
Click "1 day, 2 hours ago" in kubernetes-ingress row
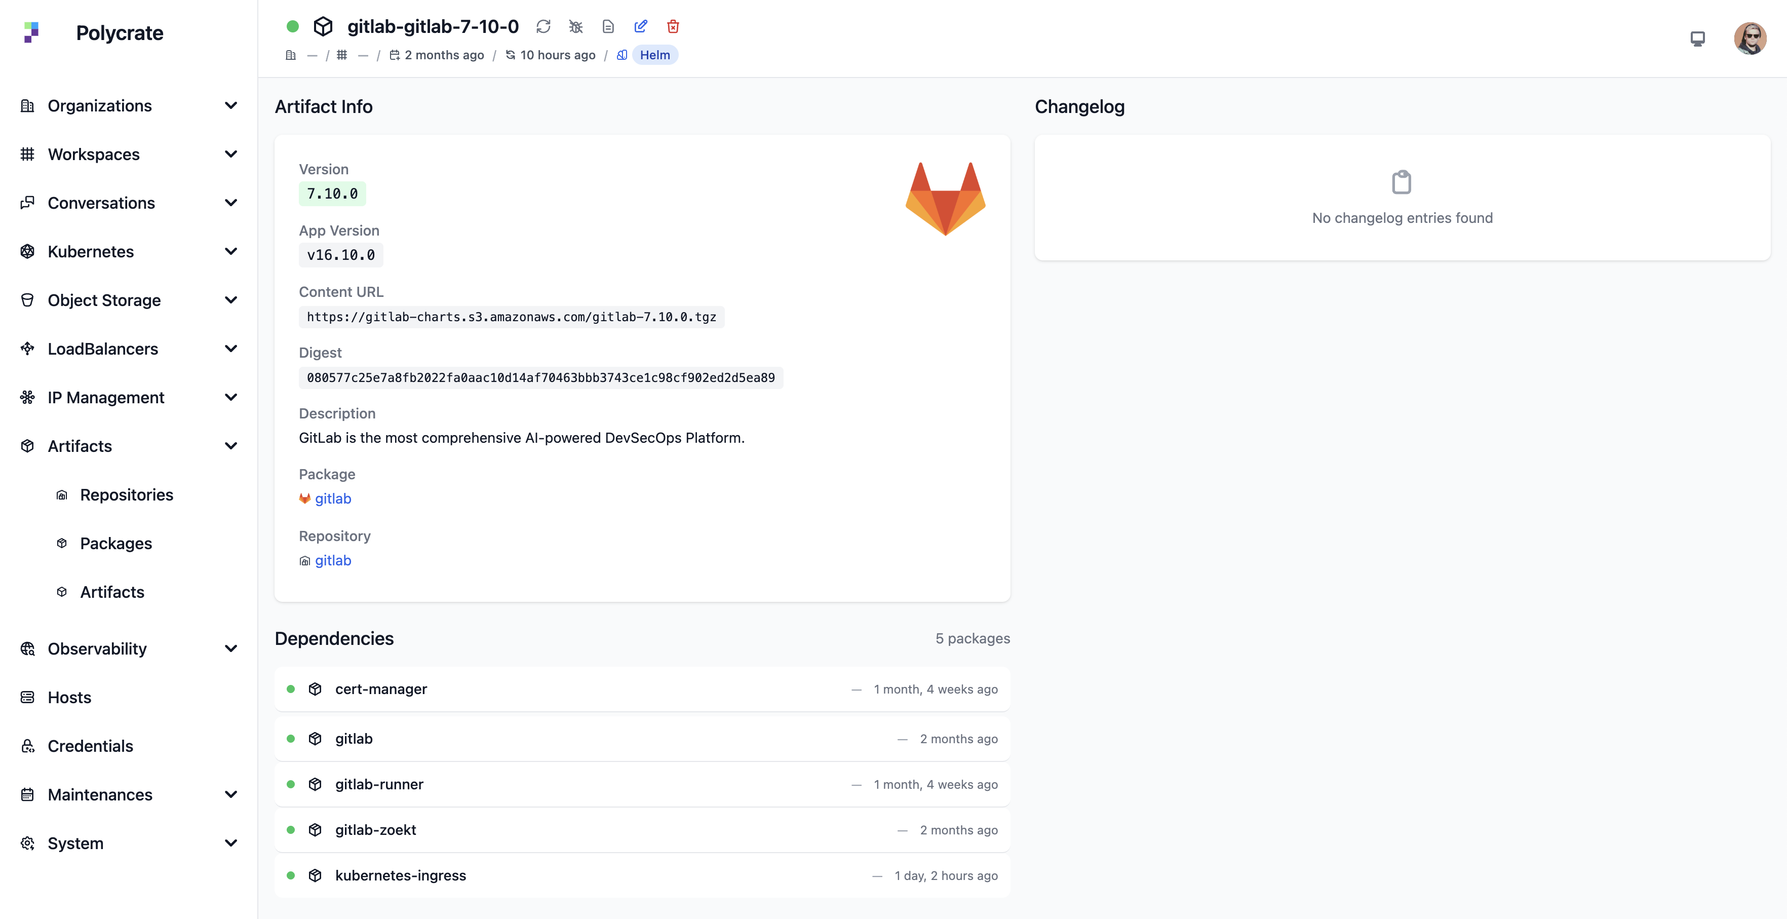(x=946, y=875)
